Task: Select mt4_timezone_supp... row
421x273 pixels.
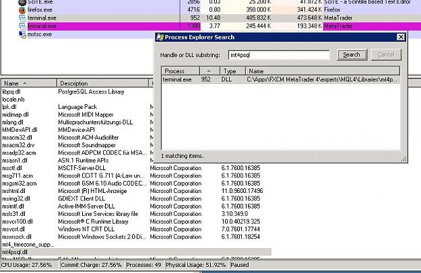Action: point(28,245)
